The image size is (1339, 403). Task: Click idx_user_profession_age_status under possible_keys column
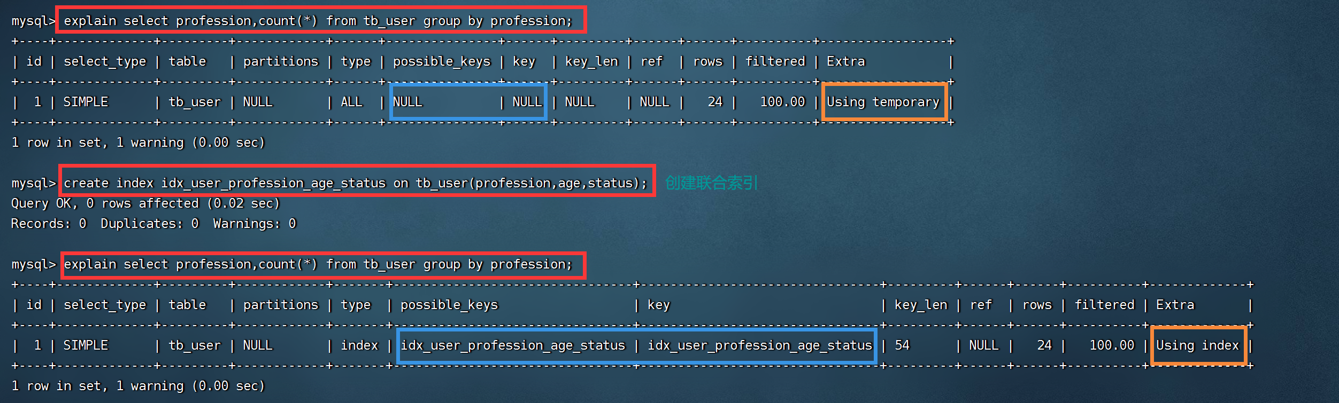pos(513,345)
